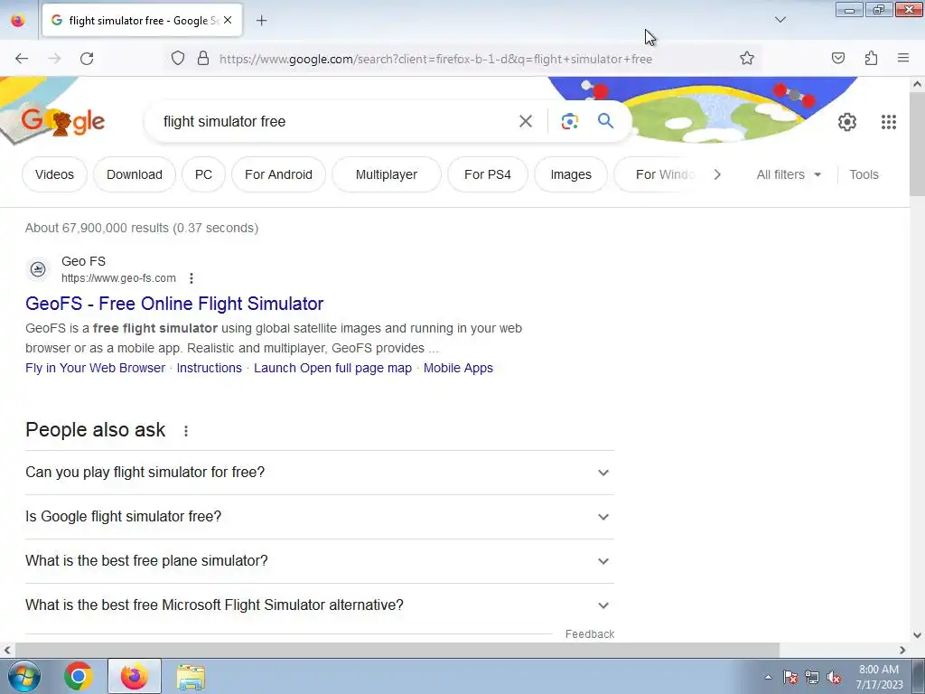
Task: Open the Google apps grid
Action: point(889,122)
